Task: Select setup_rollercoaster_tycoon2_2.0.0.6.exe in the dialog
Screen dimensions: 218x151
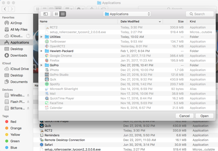Action: click(x=127, y=32)
